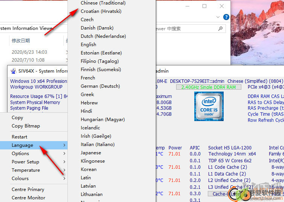Click the 2.40GHz Single DDR4 RAM button
This screenshot has height=202, width=284.
coord(209,87)
